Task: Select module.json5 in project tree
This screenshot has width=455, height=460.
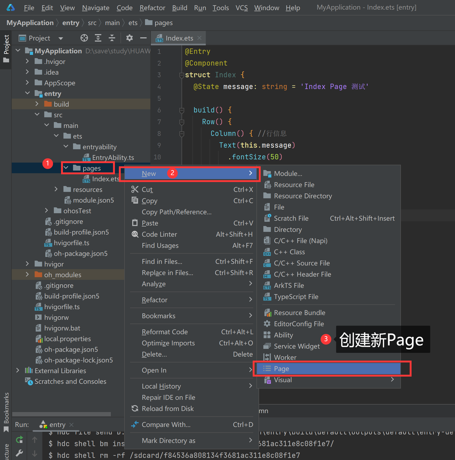Action: 93,200
